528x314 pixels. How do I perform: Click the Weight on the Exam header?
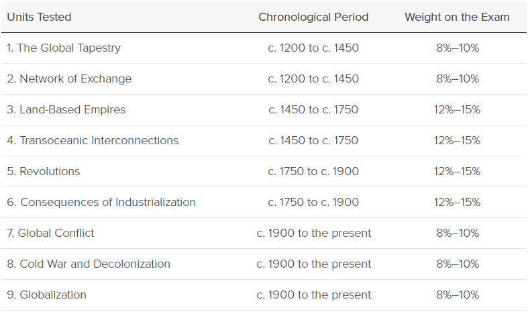(457, 17)
